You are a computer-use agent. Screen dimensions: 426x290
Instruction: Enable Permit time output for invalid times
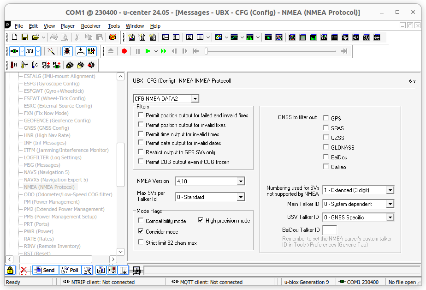click(141, 134)
